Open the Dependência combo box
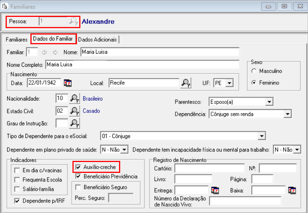The image size is (308, 213). (288, 114)
